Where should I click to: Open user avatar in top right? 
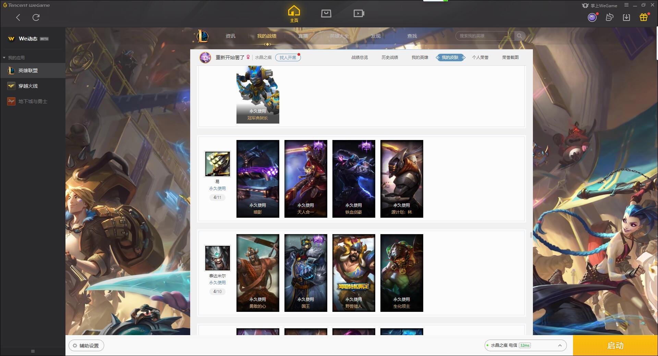coord(592,17)
